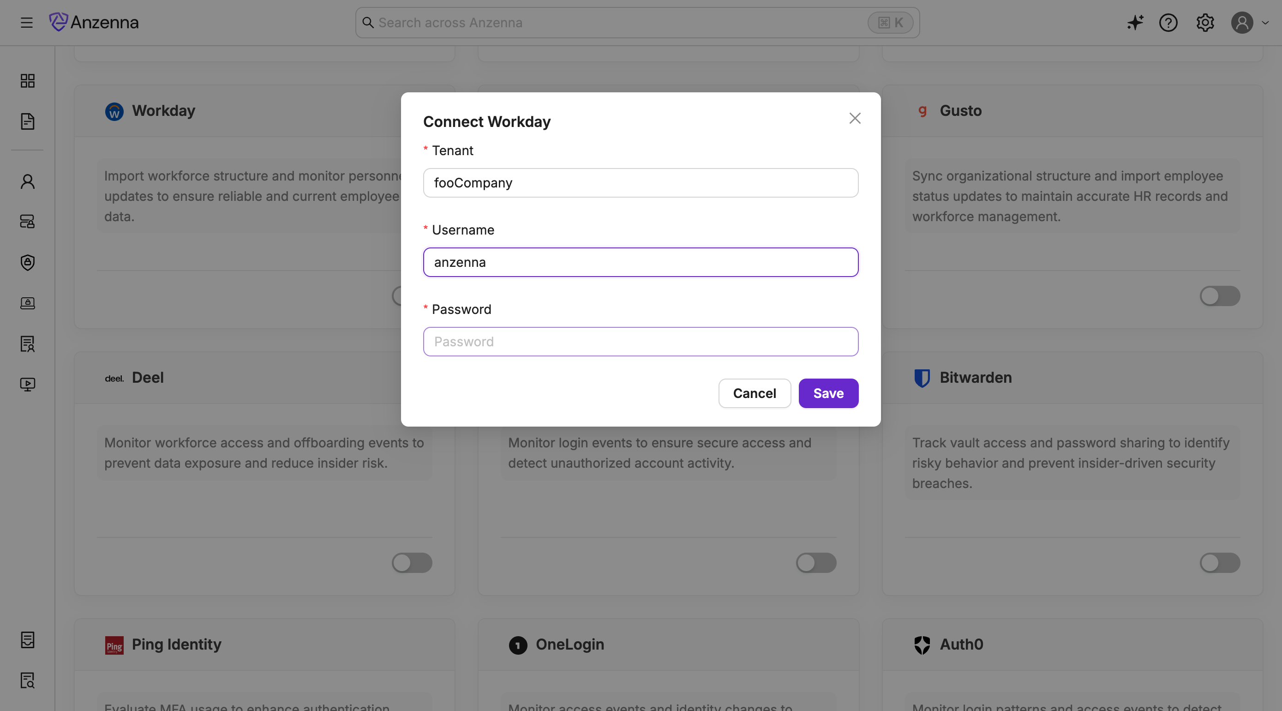Click the Username field containing anzenna

[x=641, y=262]
